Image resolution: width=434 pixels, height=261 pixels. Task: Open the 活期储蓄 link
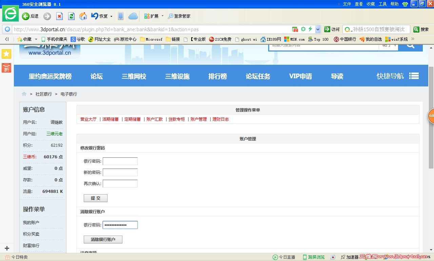[x=111, y=119]
